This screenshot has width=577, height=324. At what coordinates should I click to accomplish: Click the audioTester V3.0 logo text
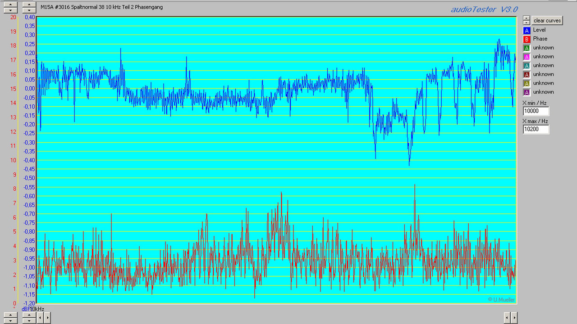click(x=483, y=9)
